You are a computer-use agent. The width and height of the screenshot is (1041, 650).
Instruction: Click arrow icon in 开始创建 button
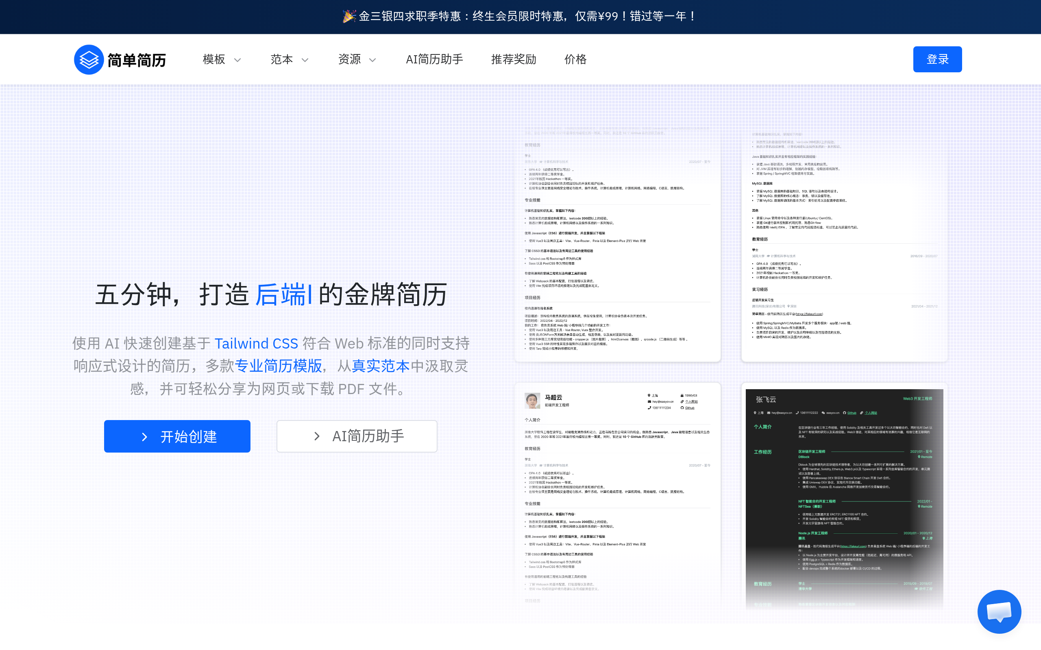[144, 437]
